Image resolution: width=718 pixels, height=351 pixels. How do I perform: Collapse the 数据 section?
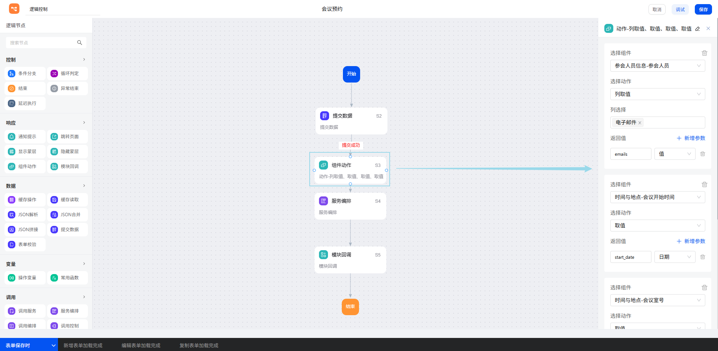pos(84,186)
